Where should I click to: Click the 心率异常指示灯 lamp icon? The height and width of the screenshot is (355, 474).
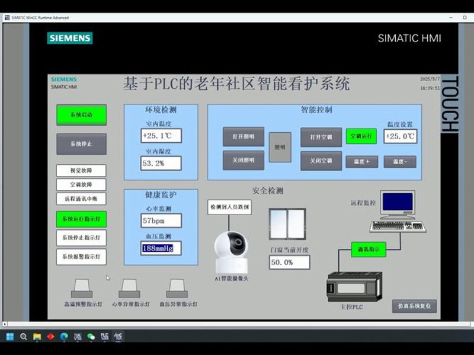[129, 289]
